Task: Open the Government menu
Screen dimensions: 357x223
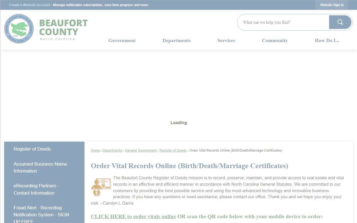Action: click(x=122, y=40)
